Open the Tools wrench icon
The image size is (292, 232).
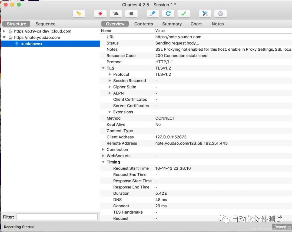coord(205,14)
